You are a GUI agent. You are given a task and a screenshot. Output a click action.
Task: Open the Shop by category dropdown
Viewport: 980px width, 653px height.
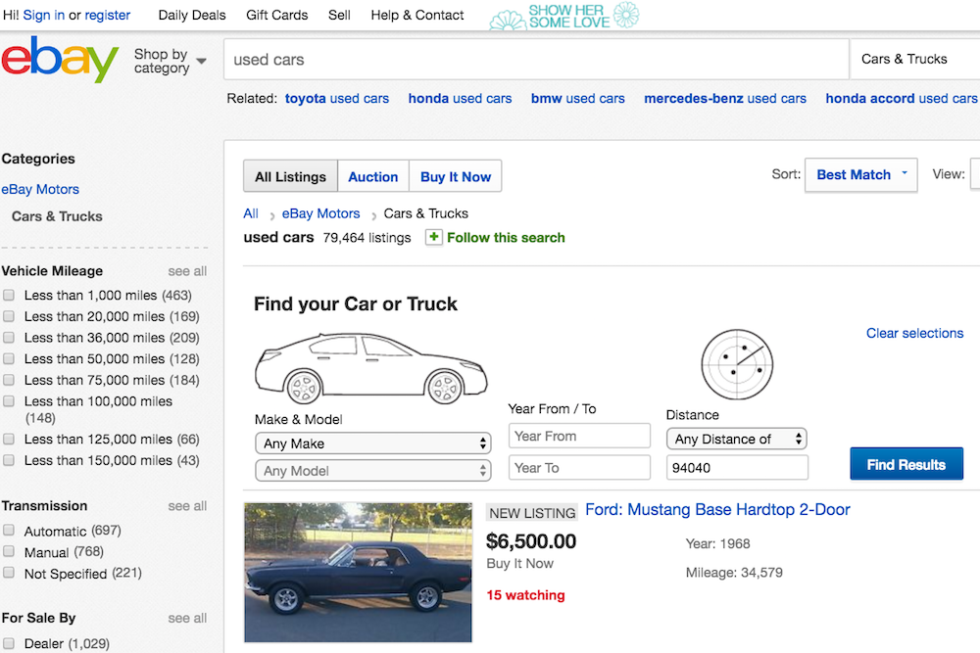tap(170, 61)
